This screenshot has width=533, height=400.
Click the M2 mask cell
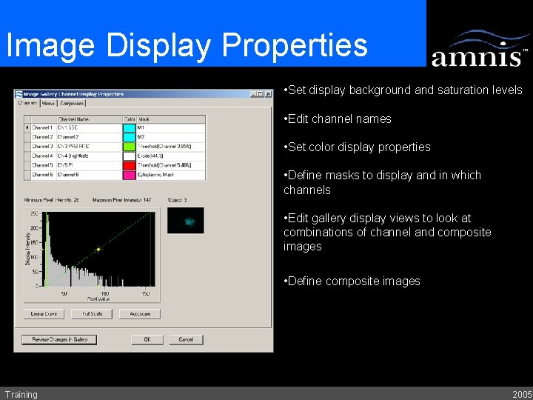[171, 137]
